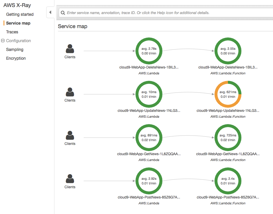Image resolution: width=273 pixels, height=214 pixels.
Task: Open Sampling configuration
Action: click(15, 50)
